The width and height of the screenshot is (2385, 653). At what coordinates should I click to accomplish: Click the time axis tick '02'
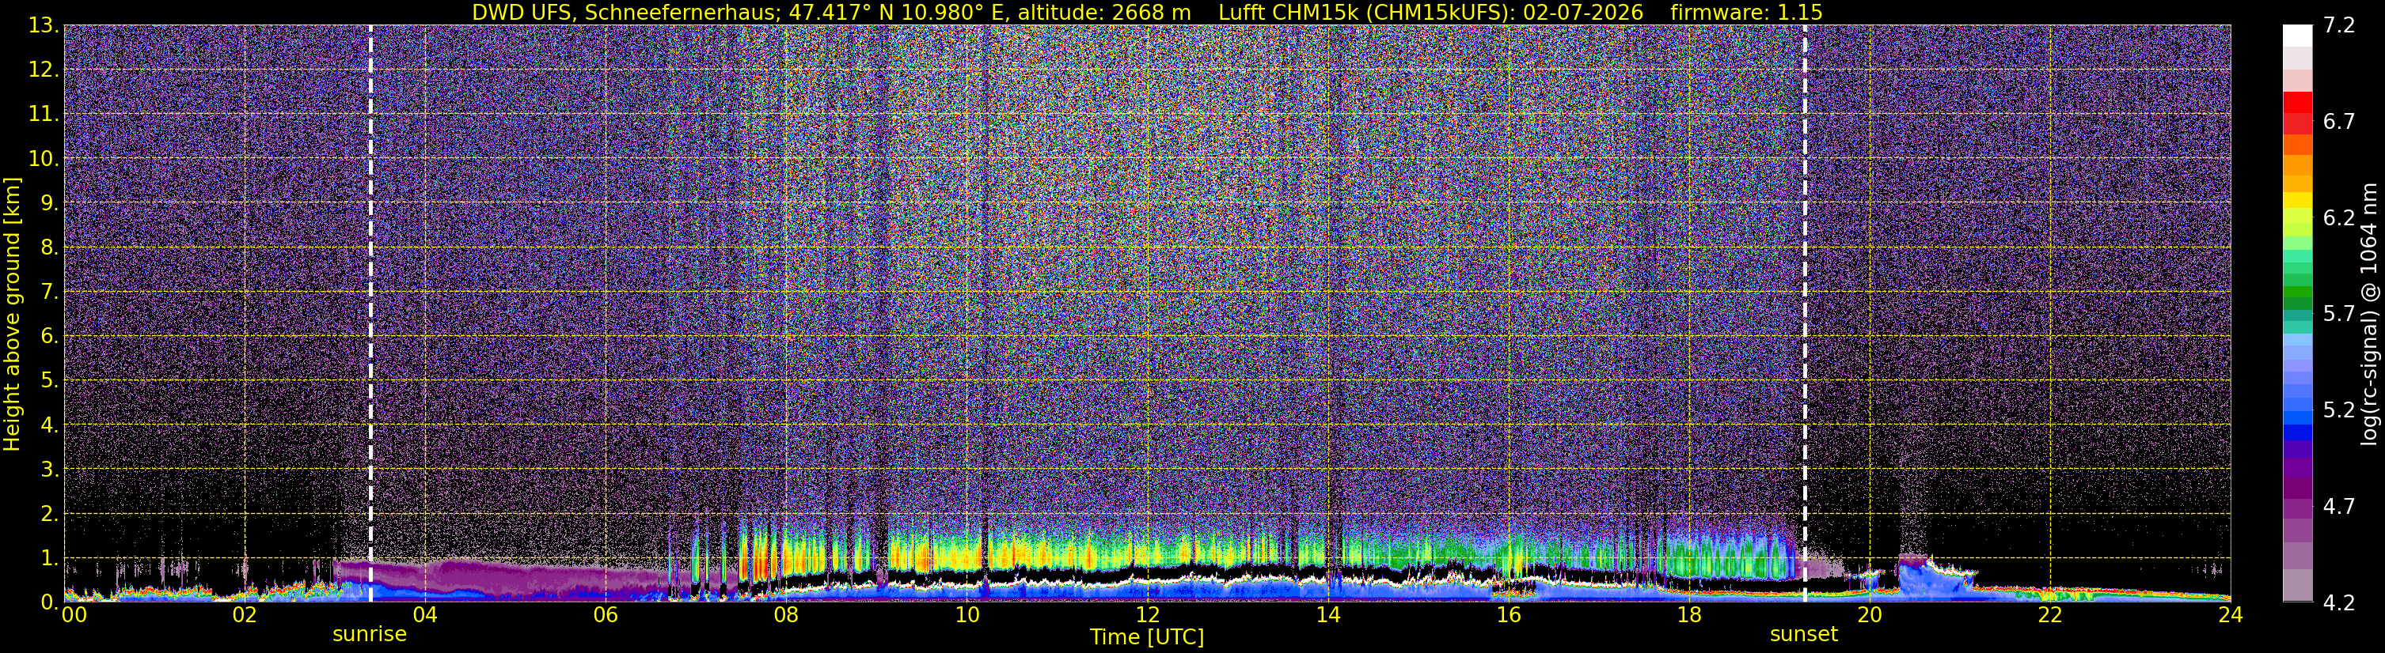[x=245, y=615]
